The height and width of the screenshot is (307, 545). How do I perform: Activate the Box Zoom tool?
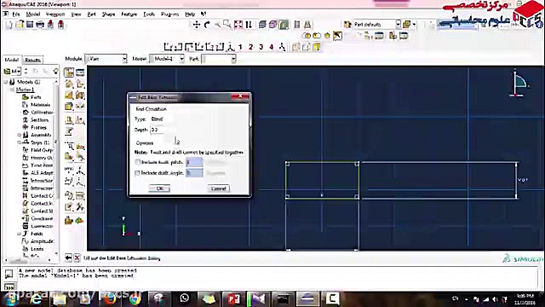click(227, 25)
